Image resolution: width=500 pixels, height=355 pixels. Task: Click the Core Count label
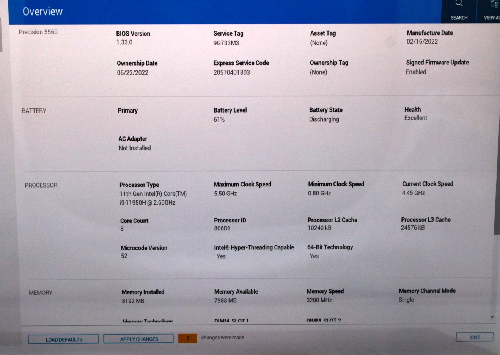134,221
